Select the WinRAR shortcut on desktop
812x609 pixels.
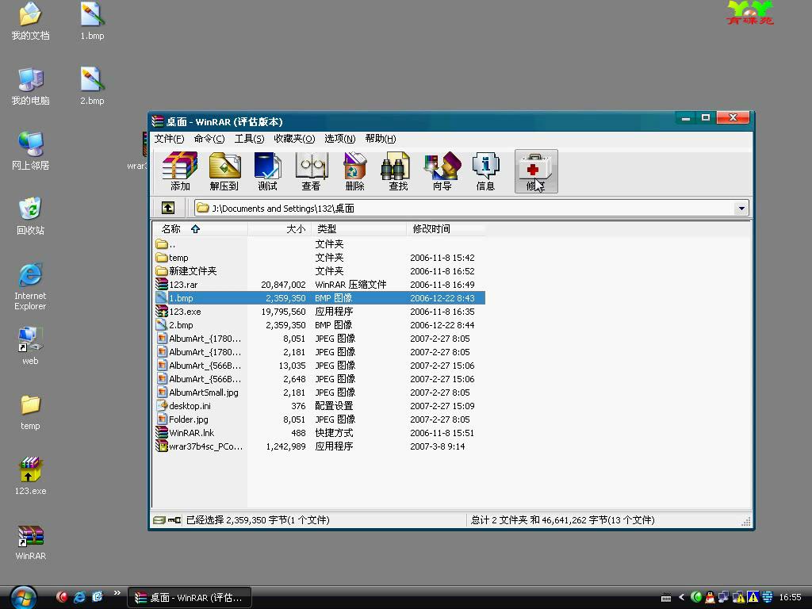(x=31, y=542)
